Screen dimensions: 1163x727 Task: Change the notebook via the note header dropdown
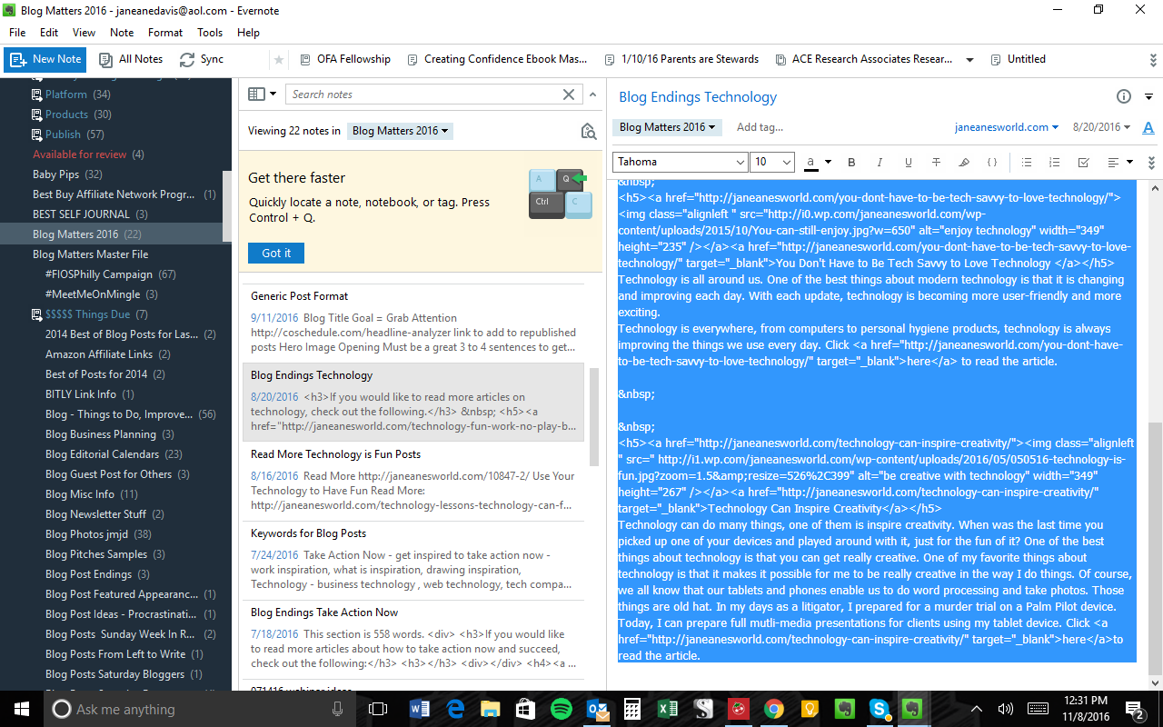[x=667, y=127]
